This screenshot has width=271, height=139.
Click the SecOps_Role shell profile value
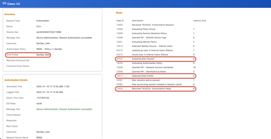point(43,55)
